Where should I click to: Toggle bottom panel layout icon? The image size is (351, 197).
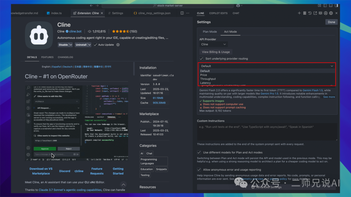coord(331,6)
